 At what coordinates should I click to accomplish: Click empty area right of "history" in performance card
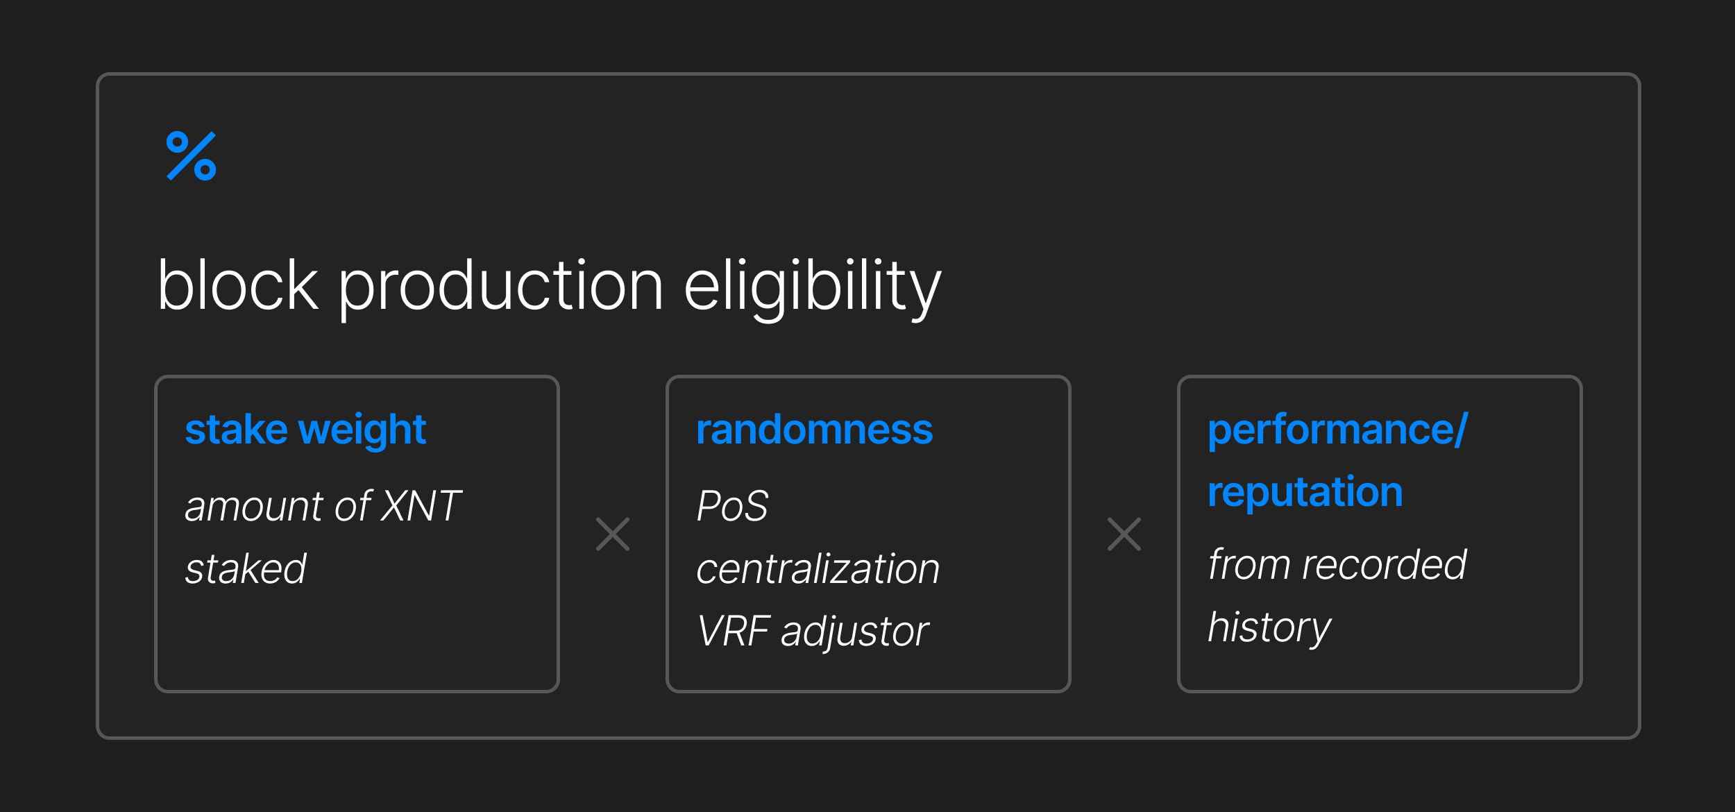click(1457, 627)
